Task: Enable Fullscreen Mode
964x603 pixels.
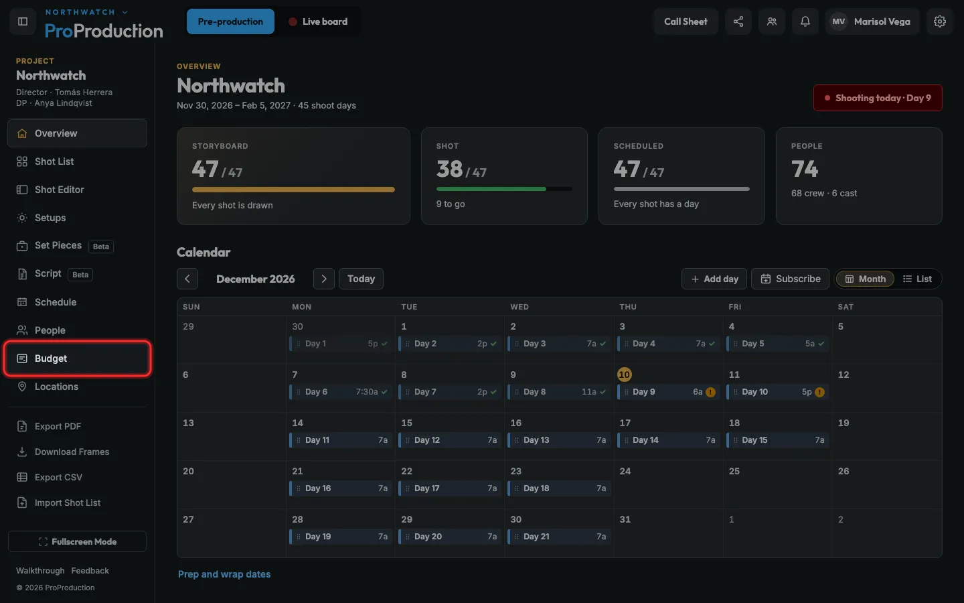Action: coord(77,541)
